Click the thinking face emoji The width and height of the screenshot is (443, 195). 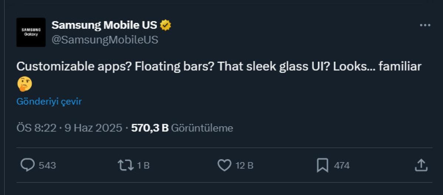coord(24,84)
